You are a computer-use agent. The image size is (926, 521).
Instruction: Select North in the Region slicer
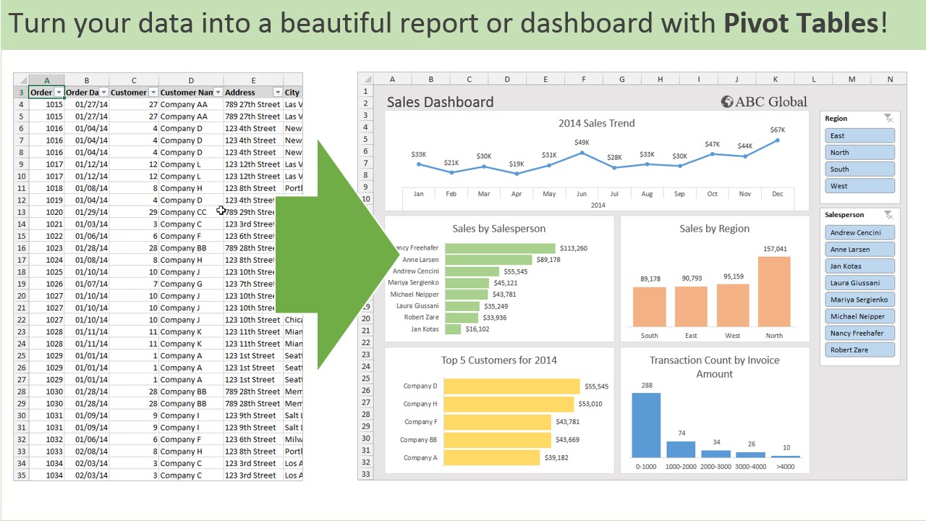point(859,152)
